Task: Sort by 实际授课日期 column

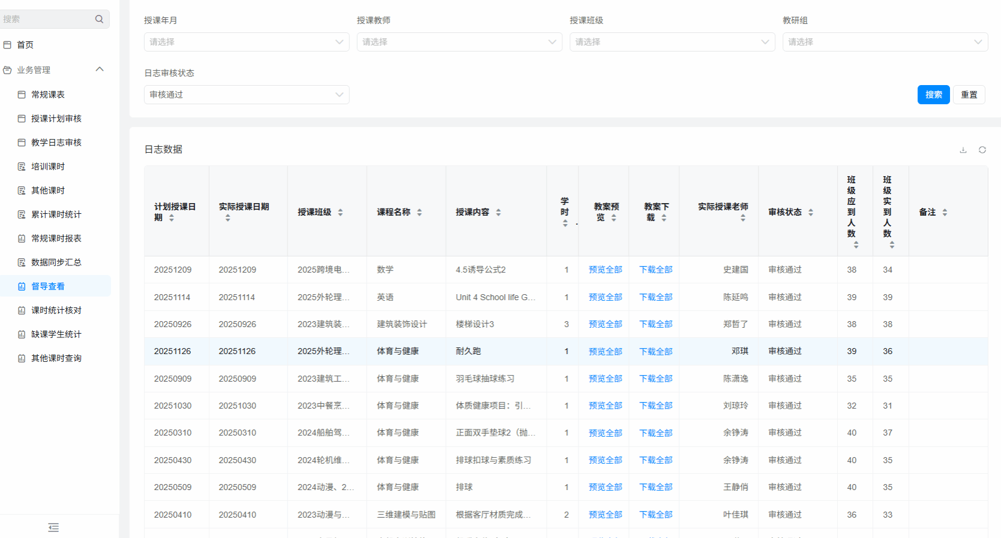Action: point(228,218)
